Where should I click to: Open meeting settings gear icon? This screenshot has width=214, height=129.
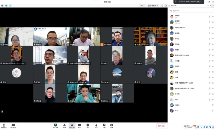click(x=112, y=126)
